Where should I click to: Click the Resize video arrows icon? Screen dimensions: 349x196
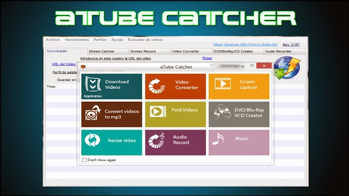92,140
